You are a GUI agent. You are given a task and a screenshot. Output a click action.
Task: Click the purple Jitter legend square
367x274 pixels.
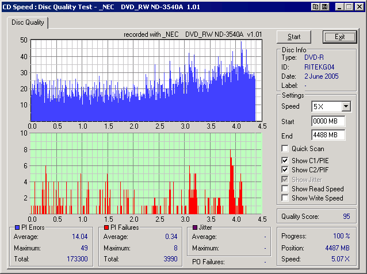coord(196,228)
